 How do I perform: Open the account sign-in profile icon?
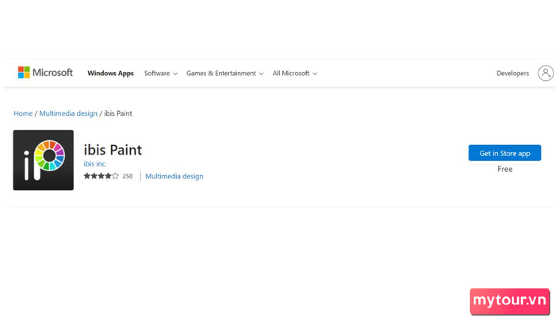pos(545,73)
